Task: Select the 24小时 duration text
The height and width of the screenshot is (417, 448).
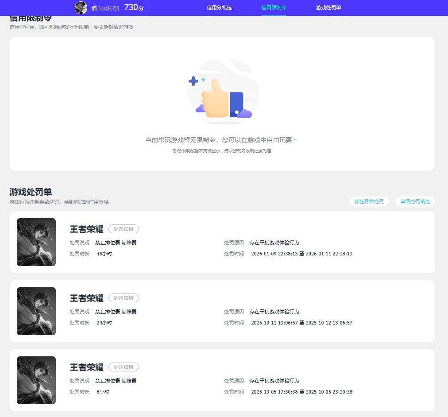Action: (104, 323)
